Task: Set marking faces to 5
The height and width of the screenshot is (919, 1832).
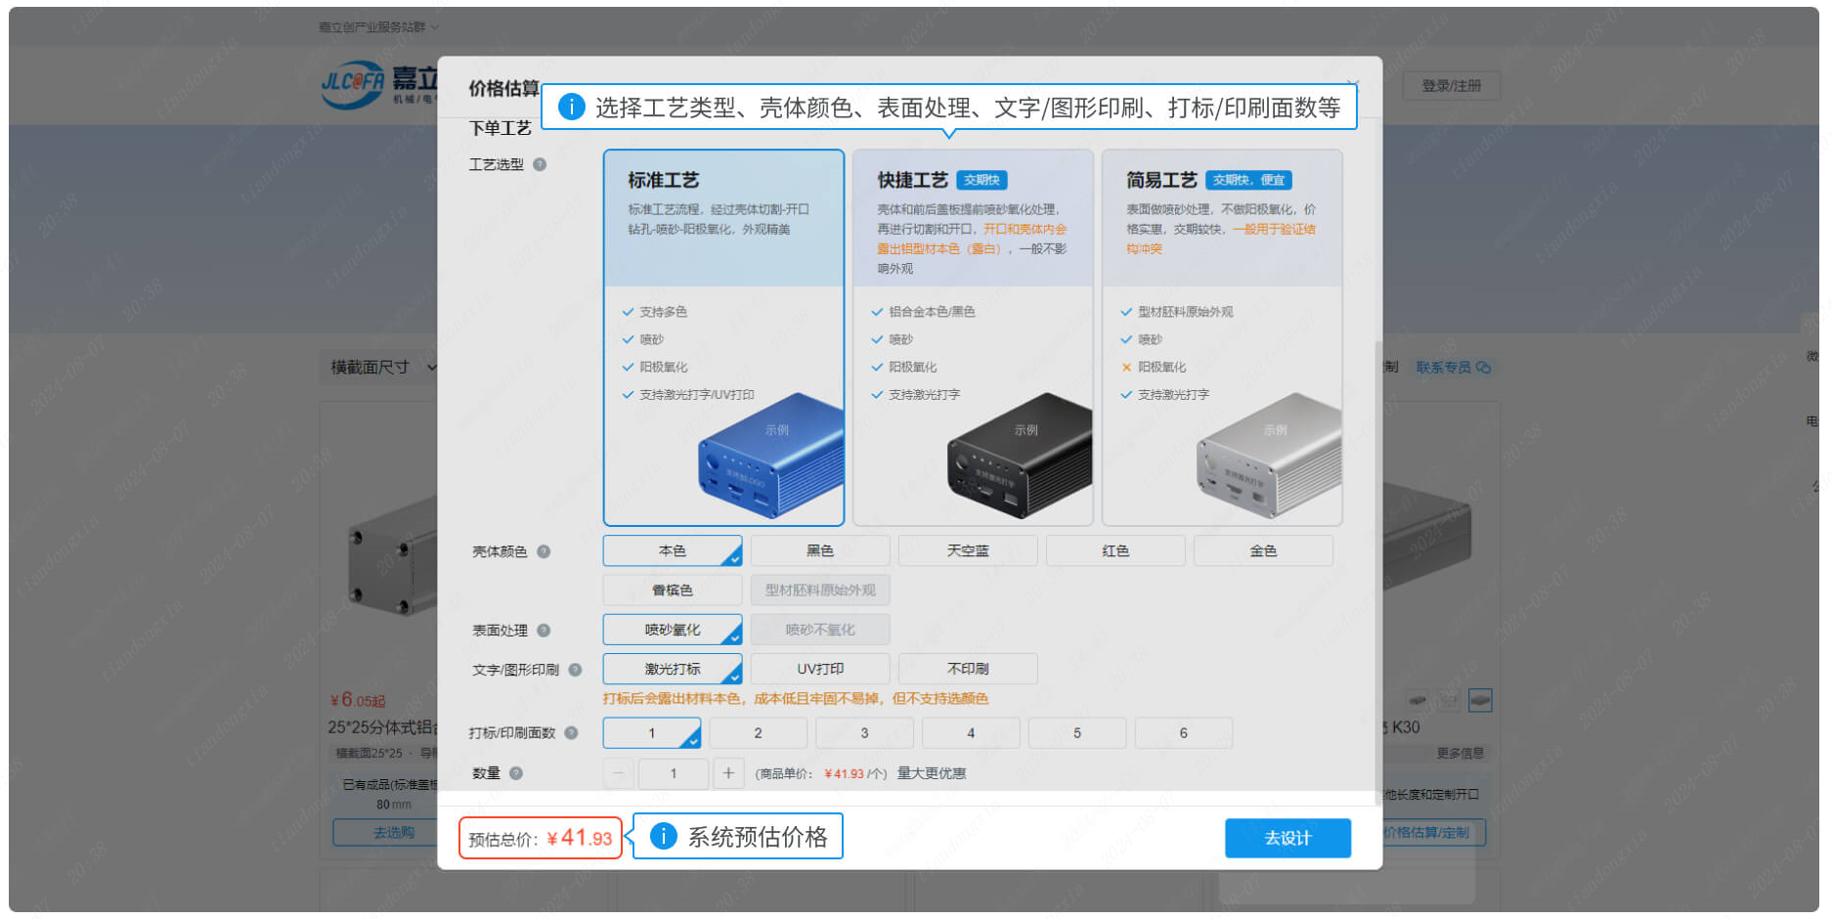Action: pyautogui.click(x=1077, y=733)
